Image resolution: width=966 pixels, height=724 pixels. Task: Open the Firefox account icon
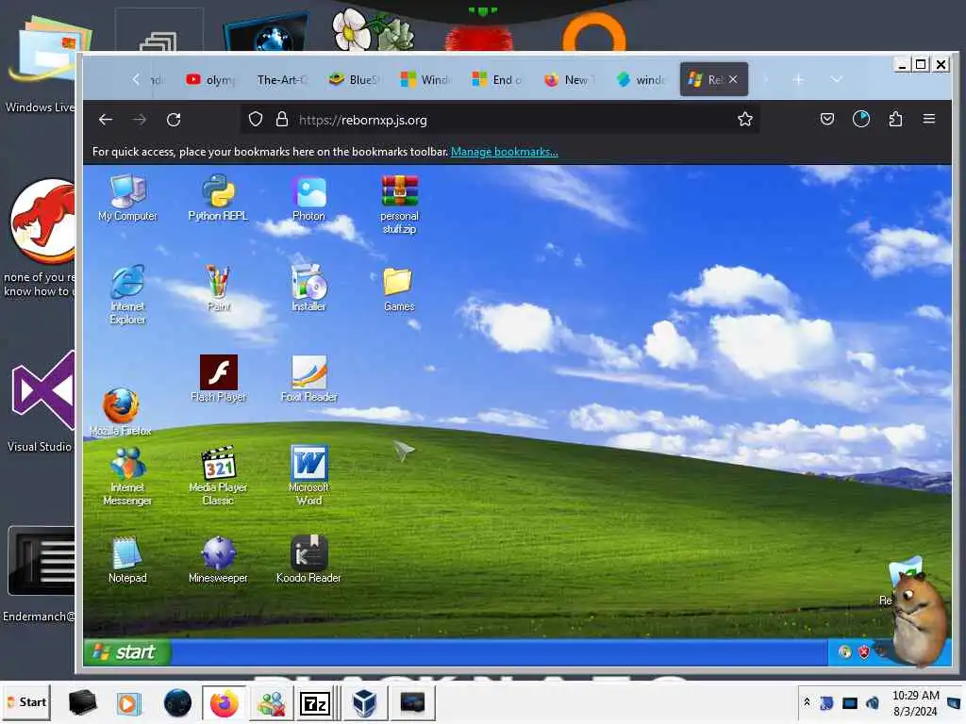click(861, 119)
